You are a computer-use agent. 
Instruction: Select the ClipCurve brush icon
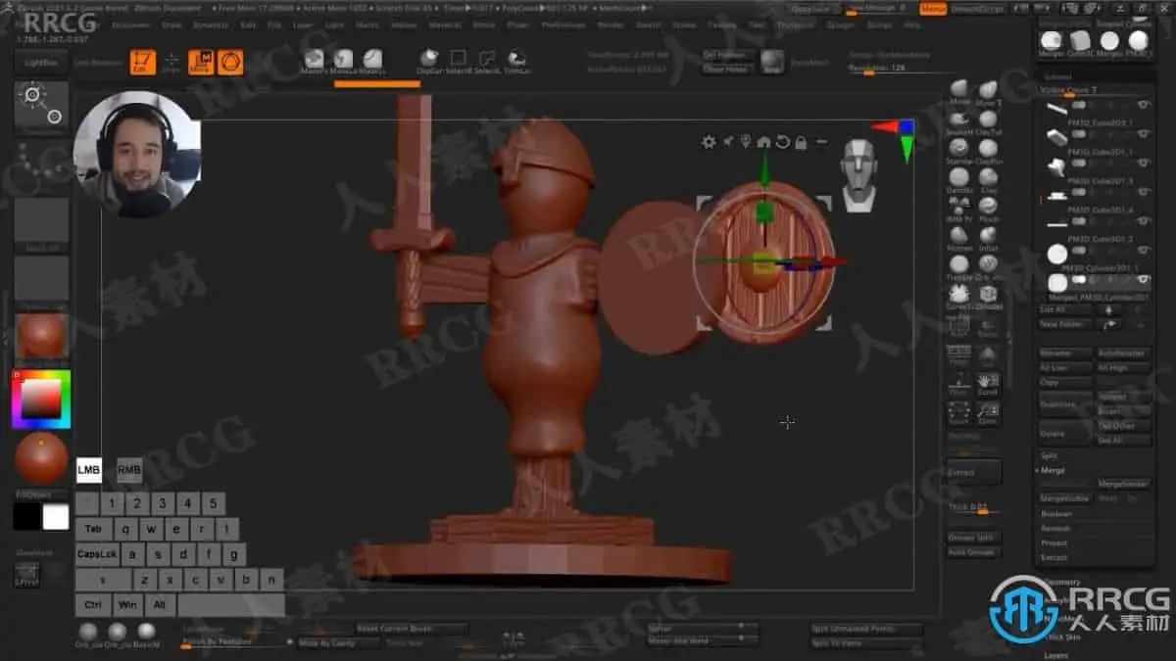point(428,60)
